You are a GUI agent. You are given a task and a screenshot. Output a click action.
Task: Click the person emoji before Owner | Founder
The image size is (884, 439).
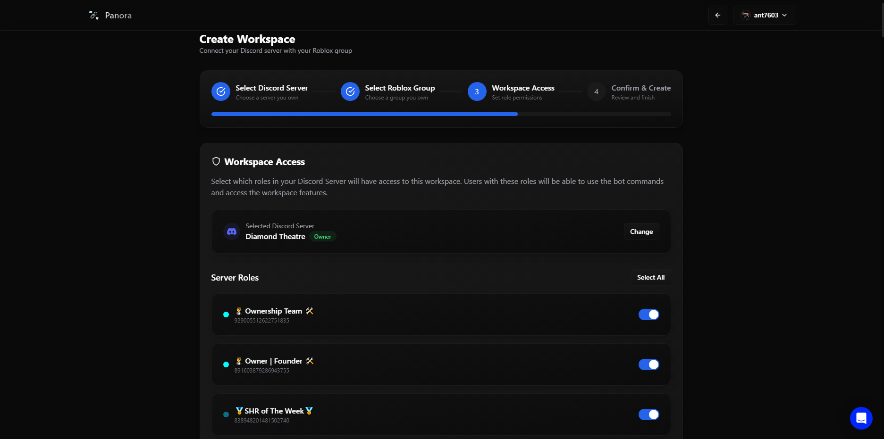239,361
